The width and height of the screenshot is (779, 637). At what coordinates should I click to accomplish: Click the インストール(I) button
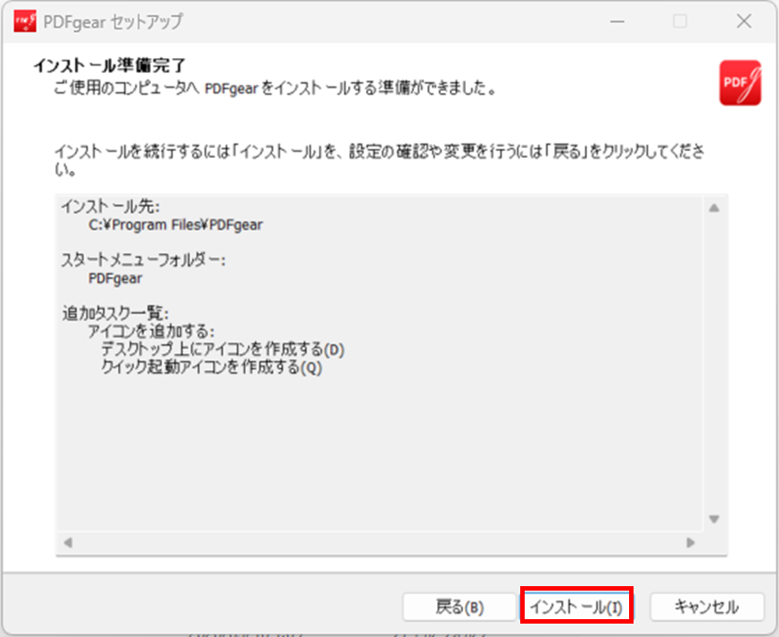(x=576, y=606)
